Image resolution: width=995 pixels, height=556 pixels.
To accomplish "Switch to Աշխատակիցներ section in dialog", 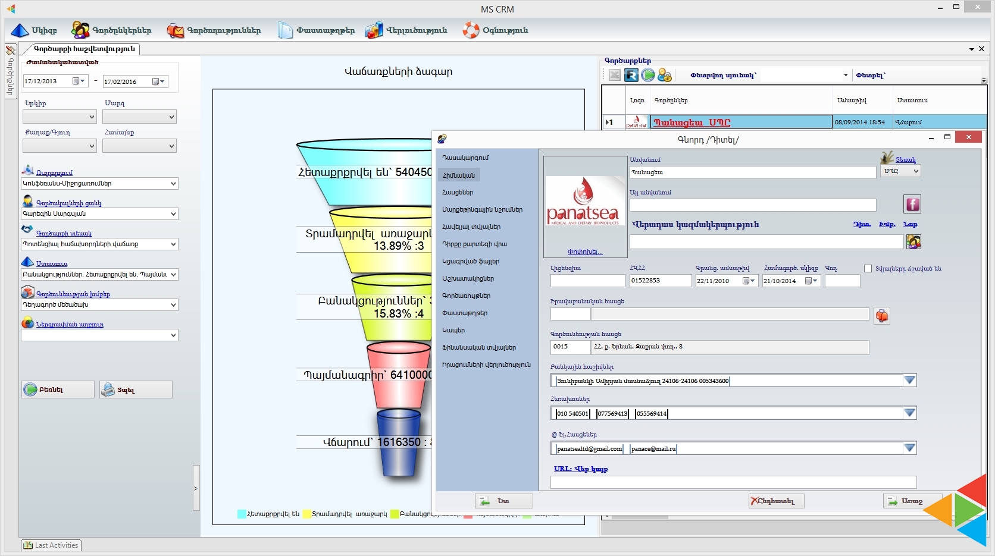I will click(x=468, y=279).
